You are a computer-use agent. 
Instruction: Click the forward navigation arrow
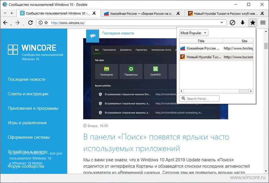click(17, 23)
